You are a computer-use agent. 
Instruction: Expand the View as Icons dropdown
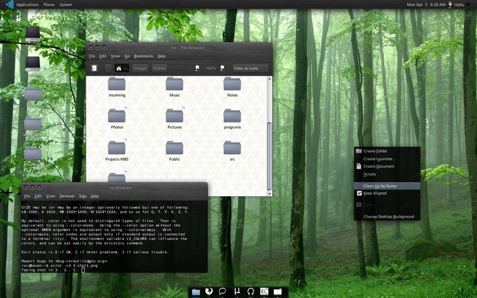tap(250, 68)
